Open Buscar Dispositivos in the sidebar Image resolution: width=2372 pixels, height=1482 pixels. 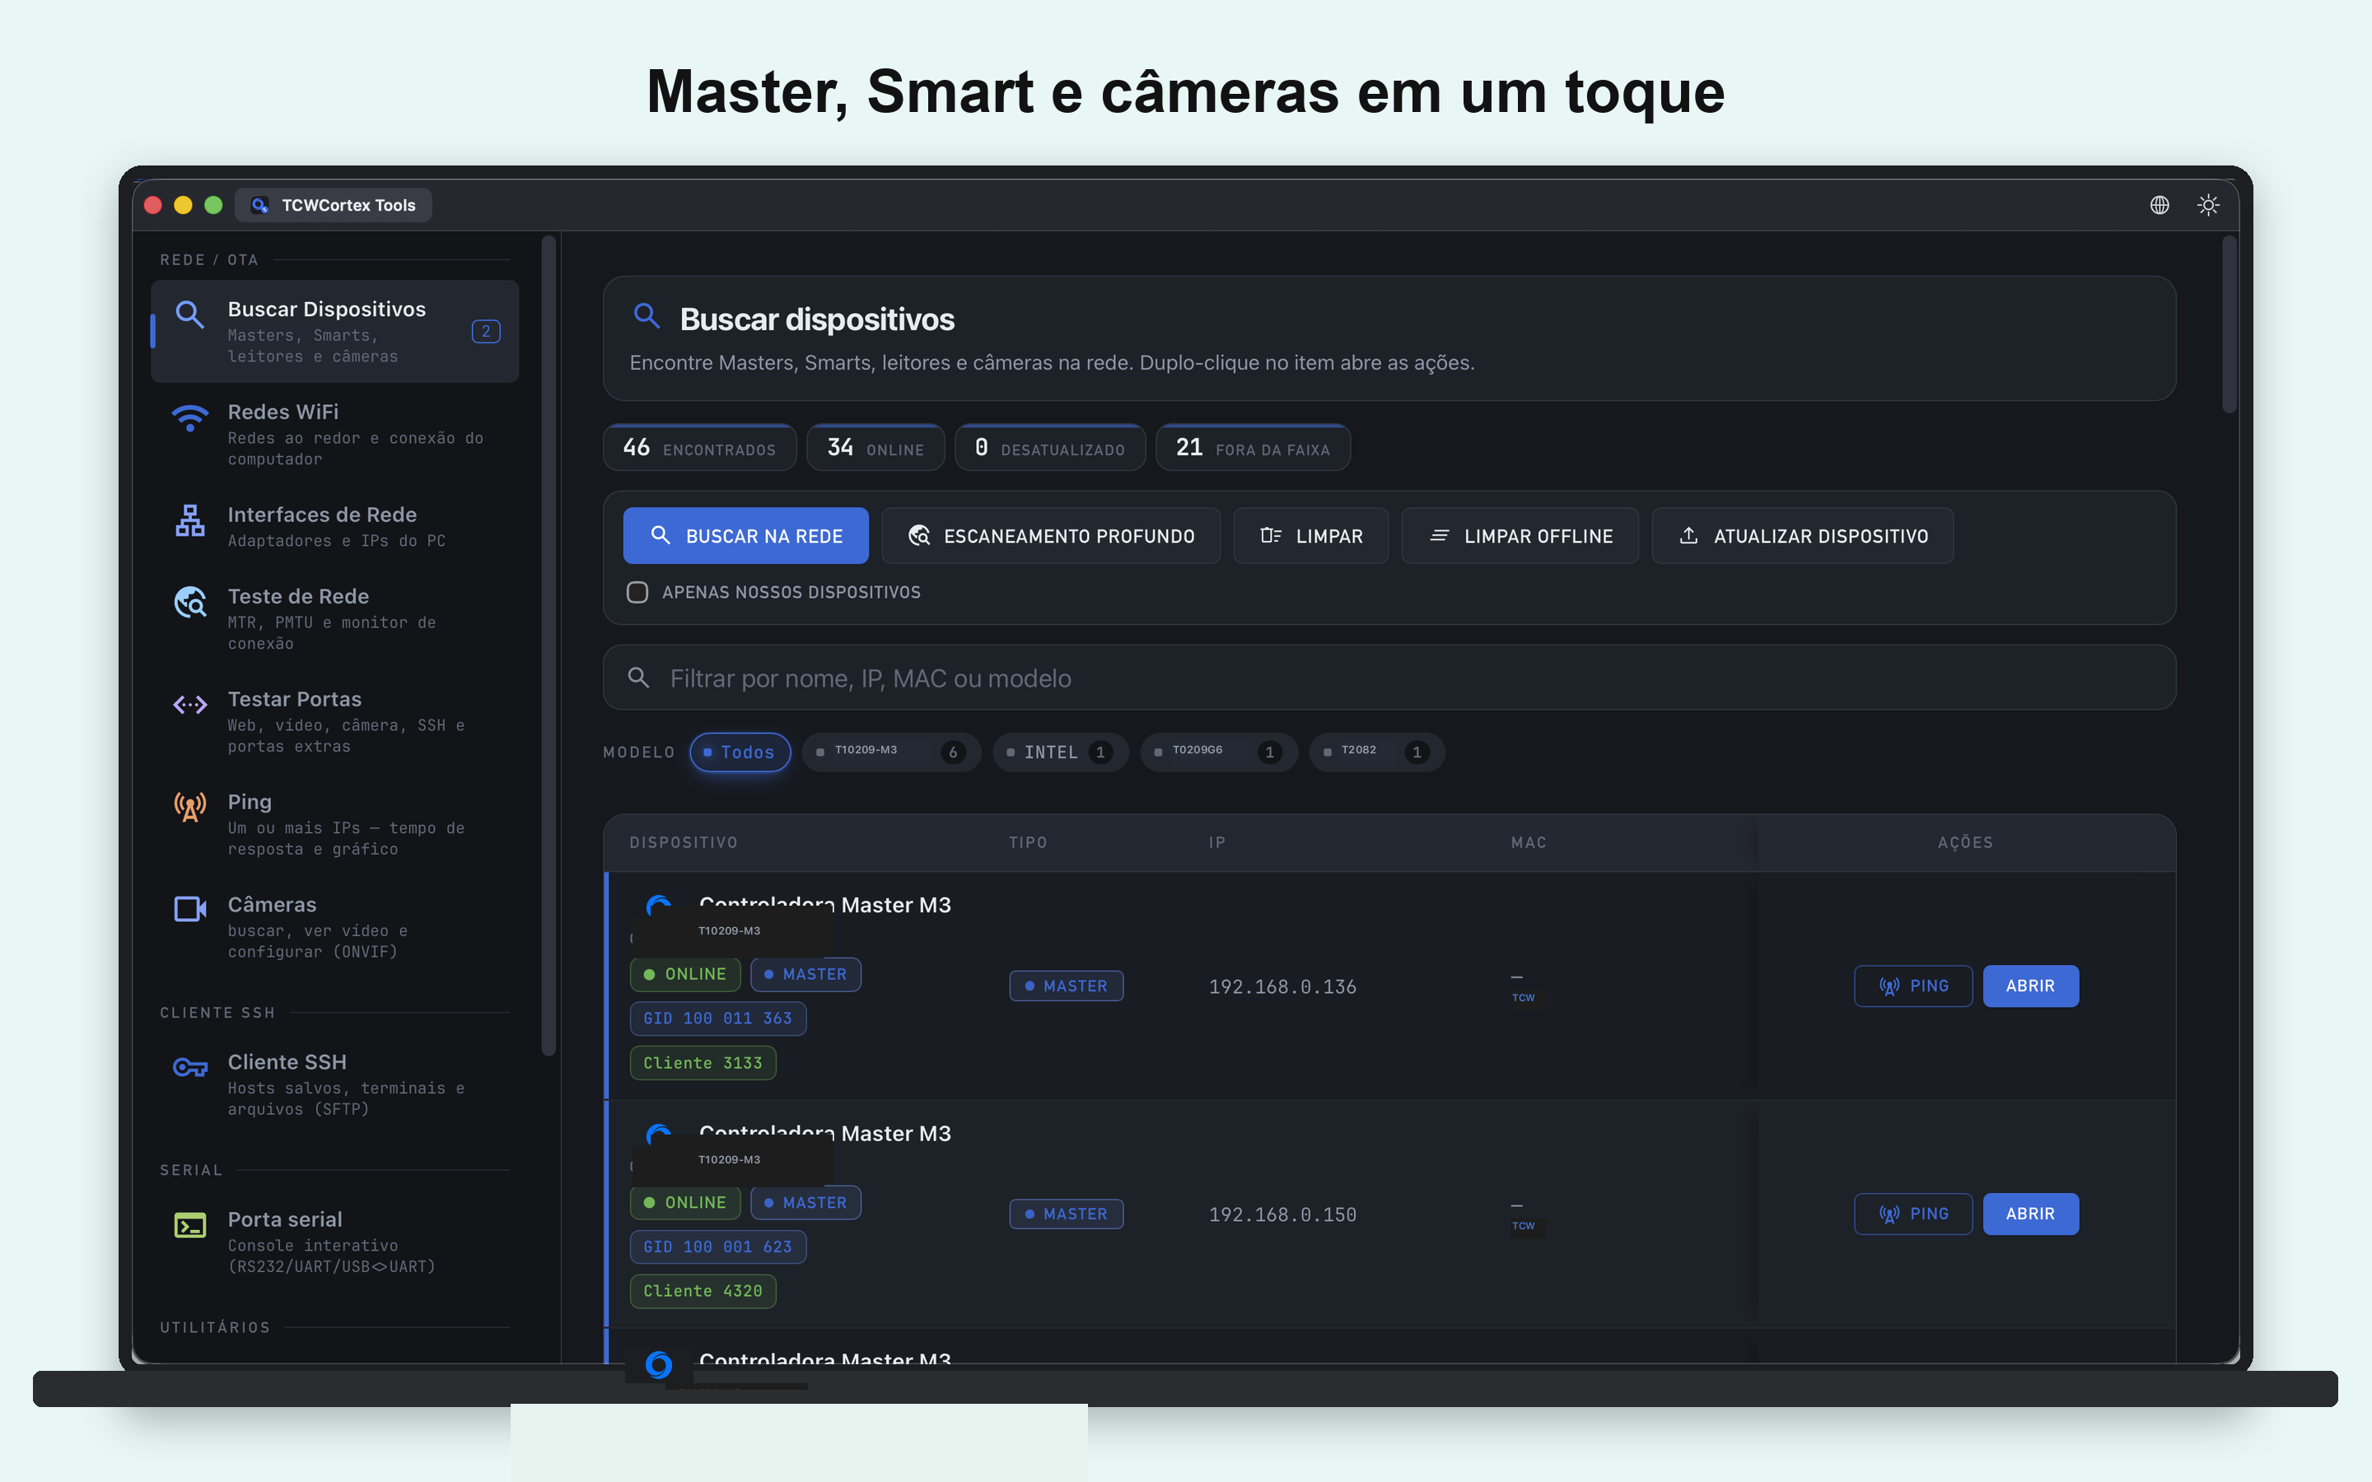(334, 331)
